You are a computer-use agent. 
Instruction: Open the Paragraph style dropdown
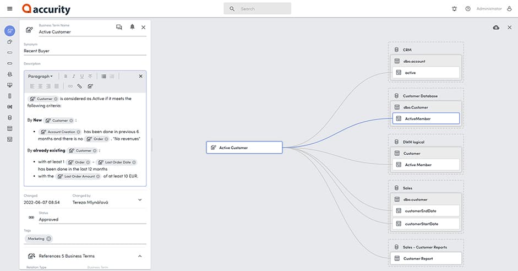(x=40, y=76)
